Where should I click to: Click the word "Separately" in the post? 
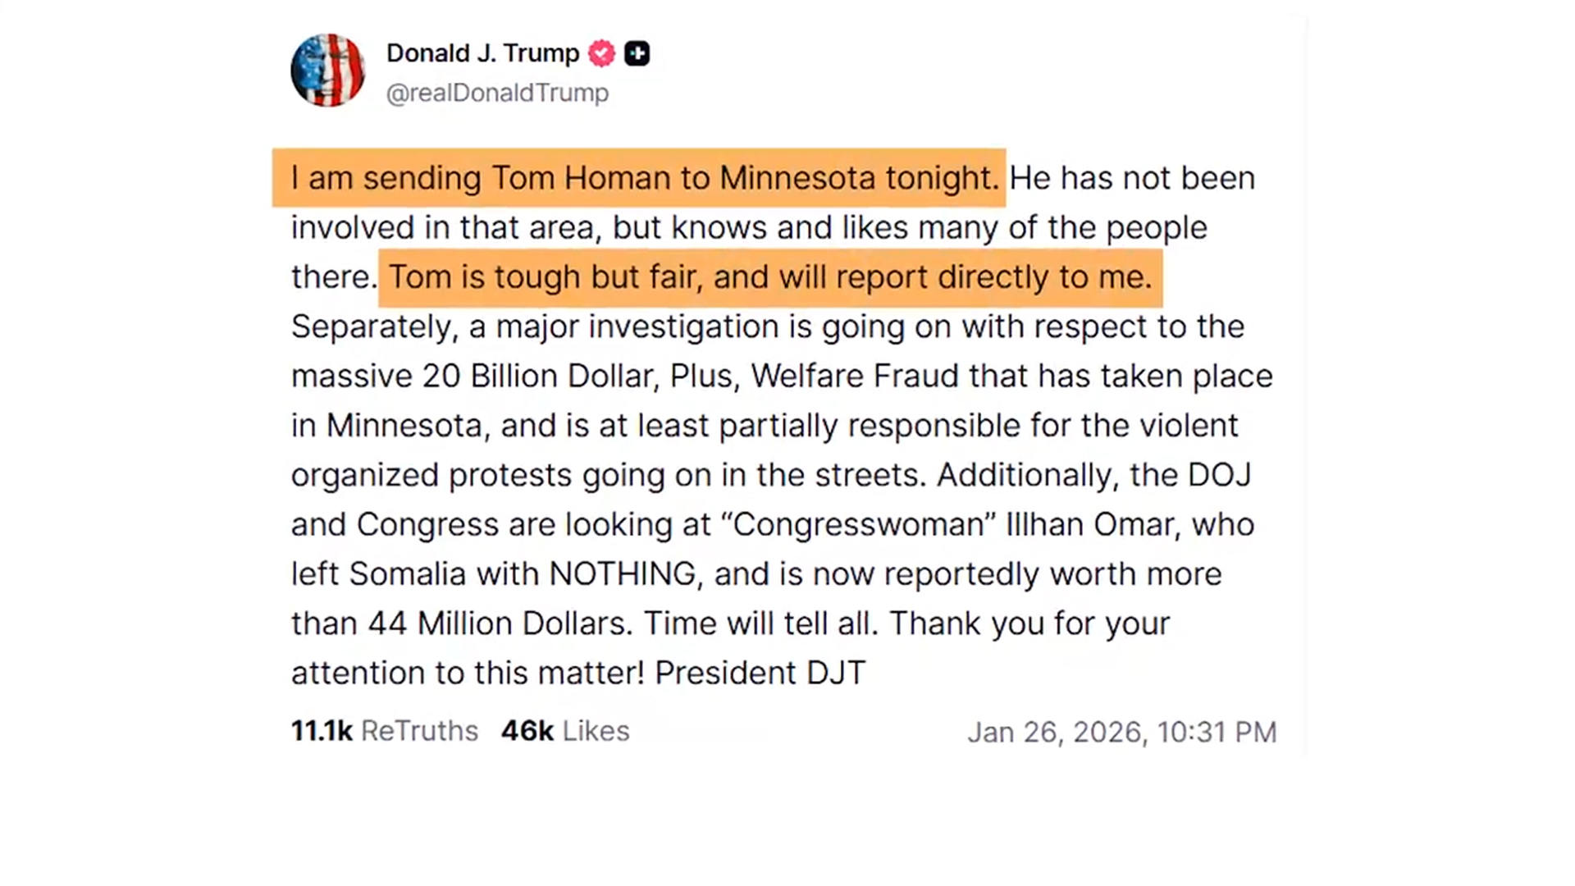(374, 327)
